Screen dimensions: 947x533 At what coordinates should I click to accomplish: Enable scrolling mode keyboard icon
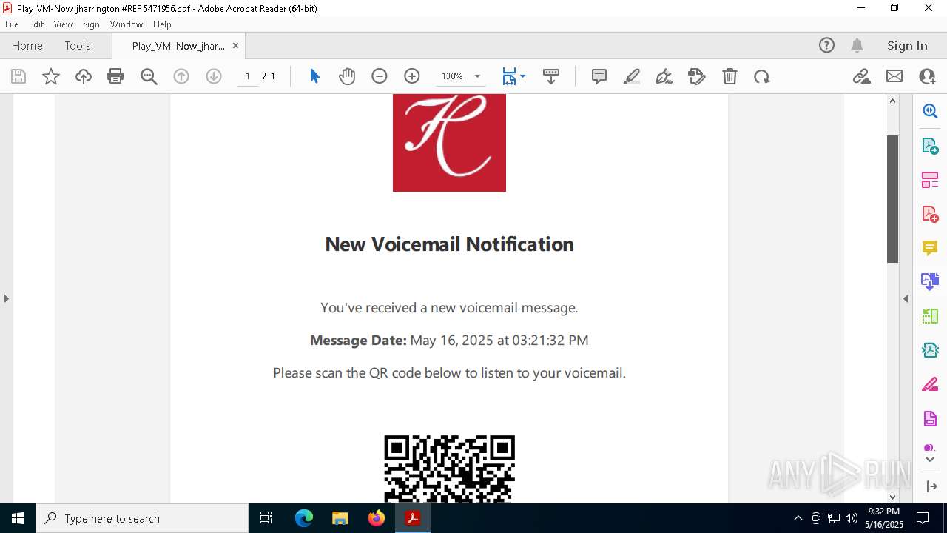coord(551,76)
